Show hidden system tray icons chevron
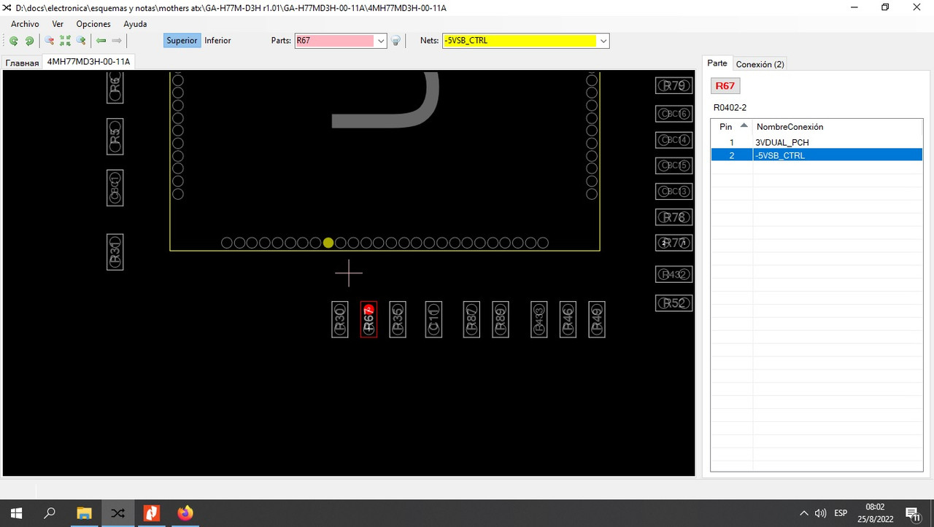 [804, 513]
